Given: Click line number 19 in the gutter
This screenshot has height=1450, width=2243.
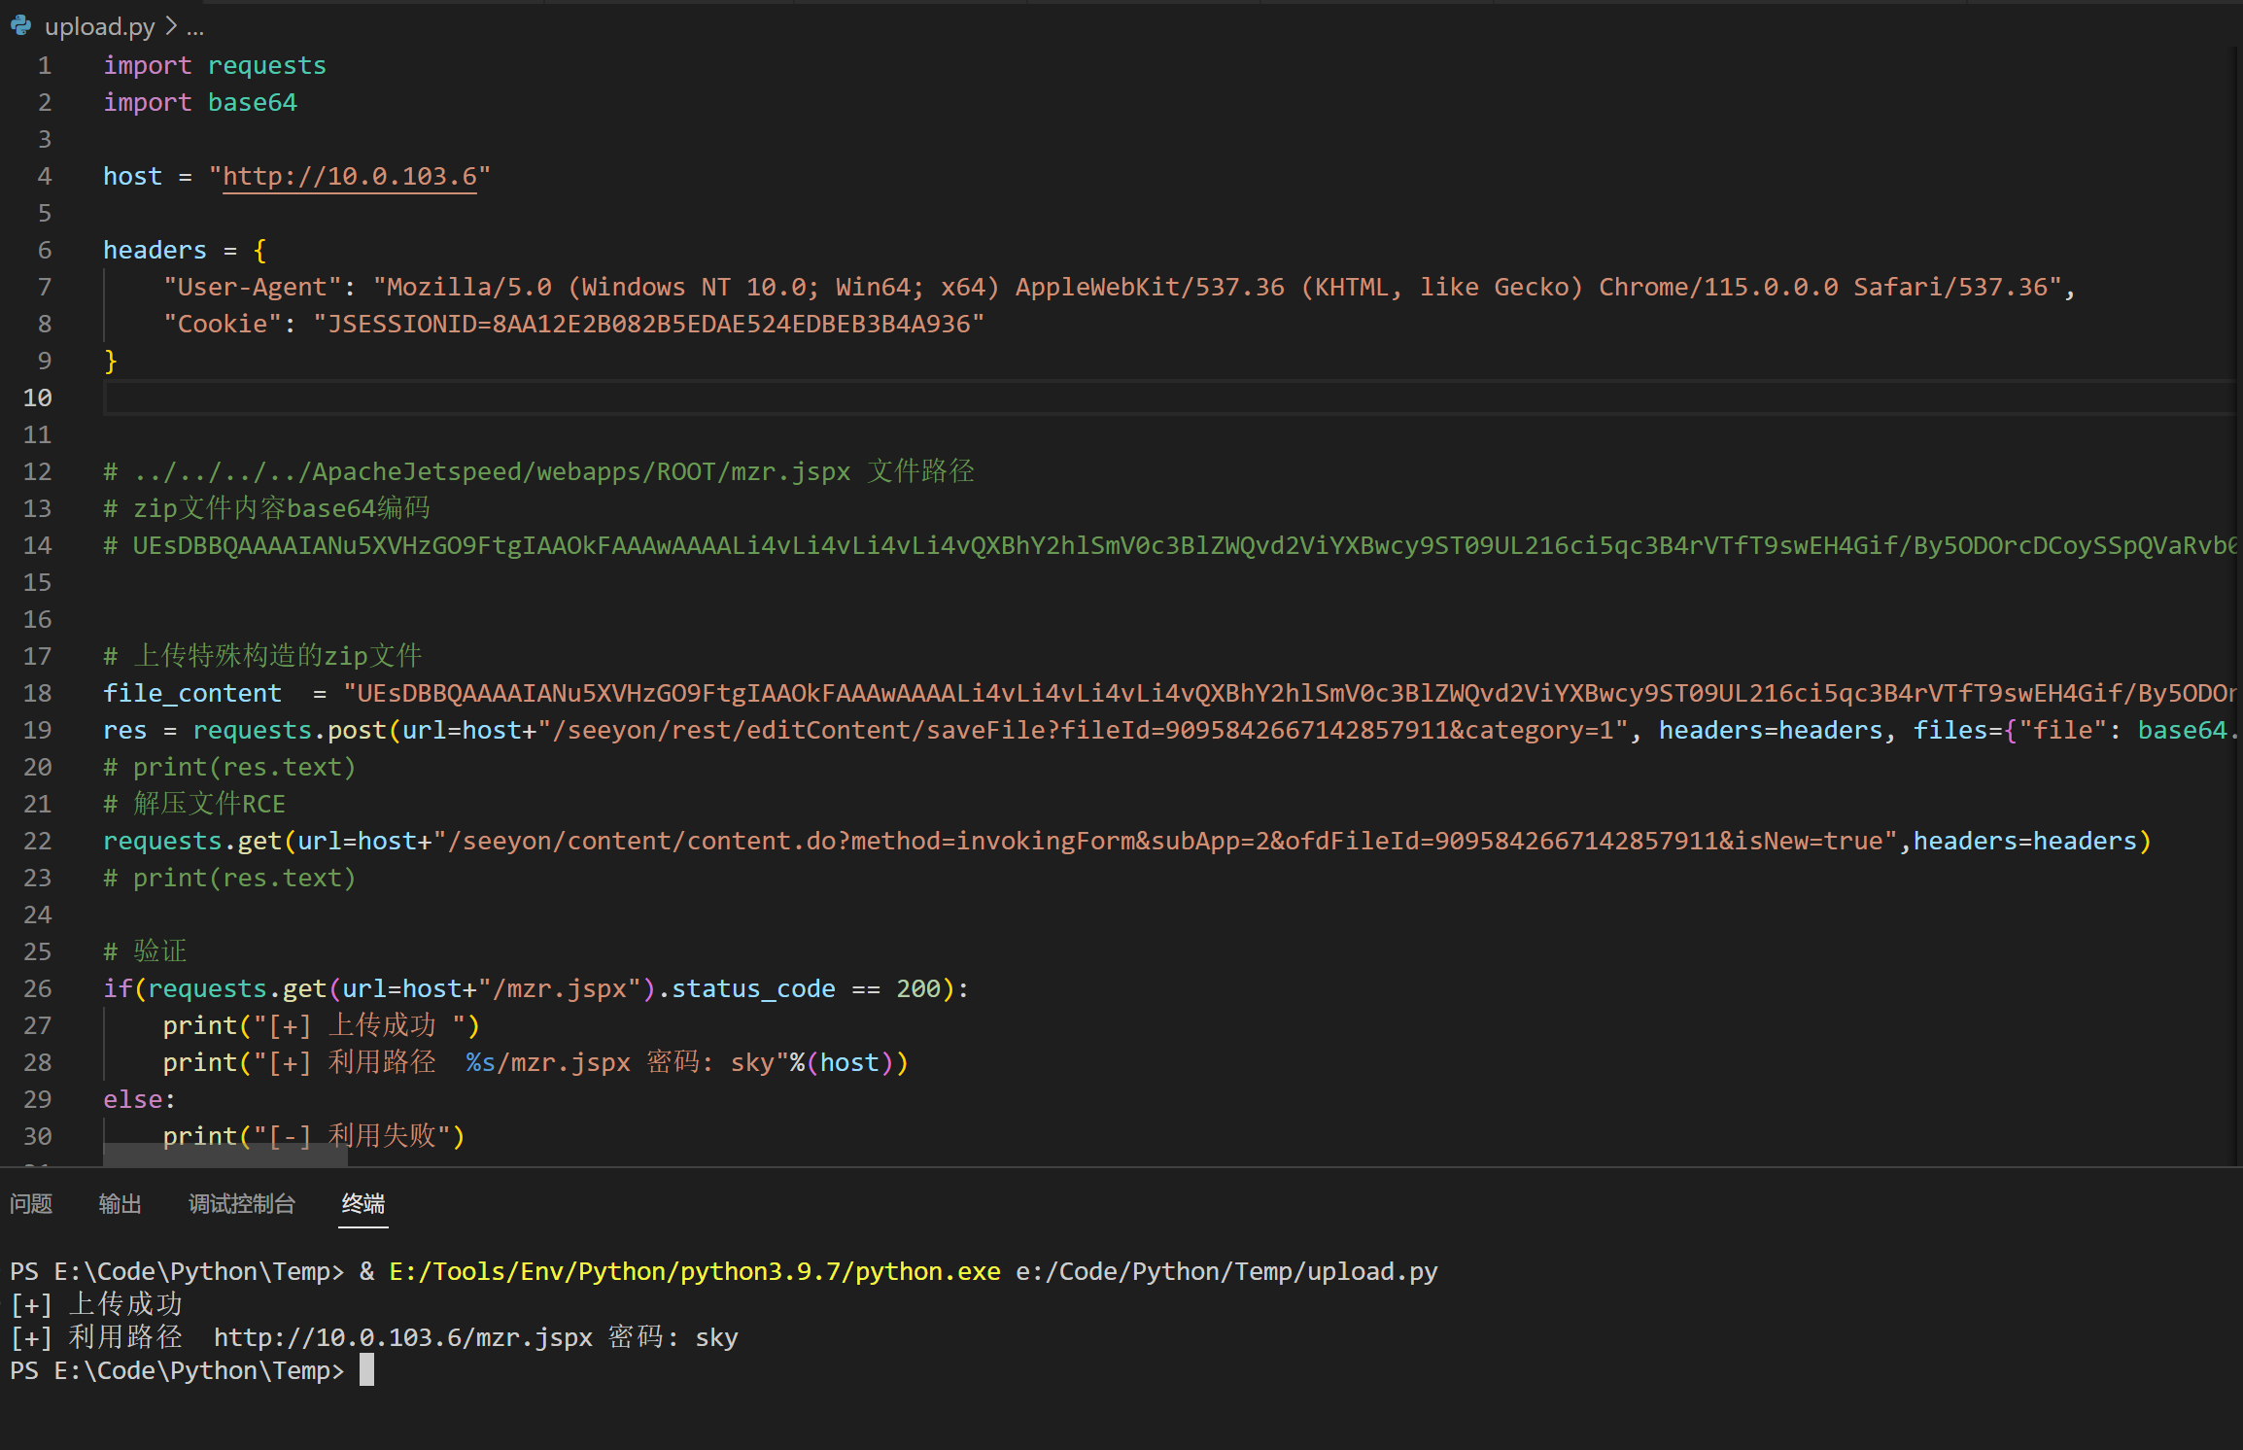Looking at the screenshot, I should [x=38, y=730].
